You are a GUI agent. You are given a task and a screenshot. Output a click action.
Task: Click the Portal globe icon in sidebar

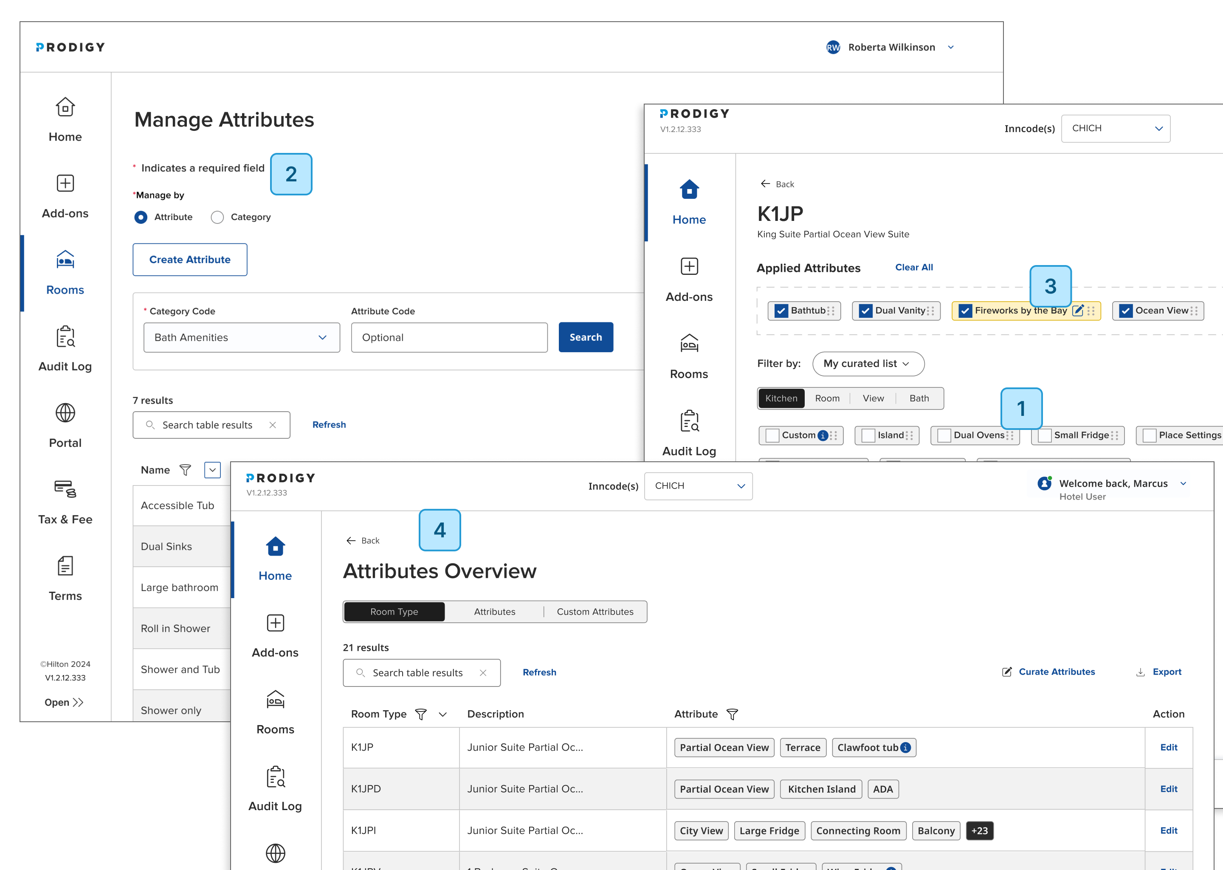click(65, 413)
